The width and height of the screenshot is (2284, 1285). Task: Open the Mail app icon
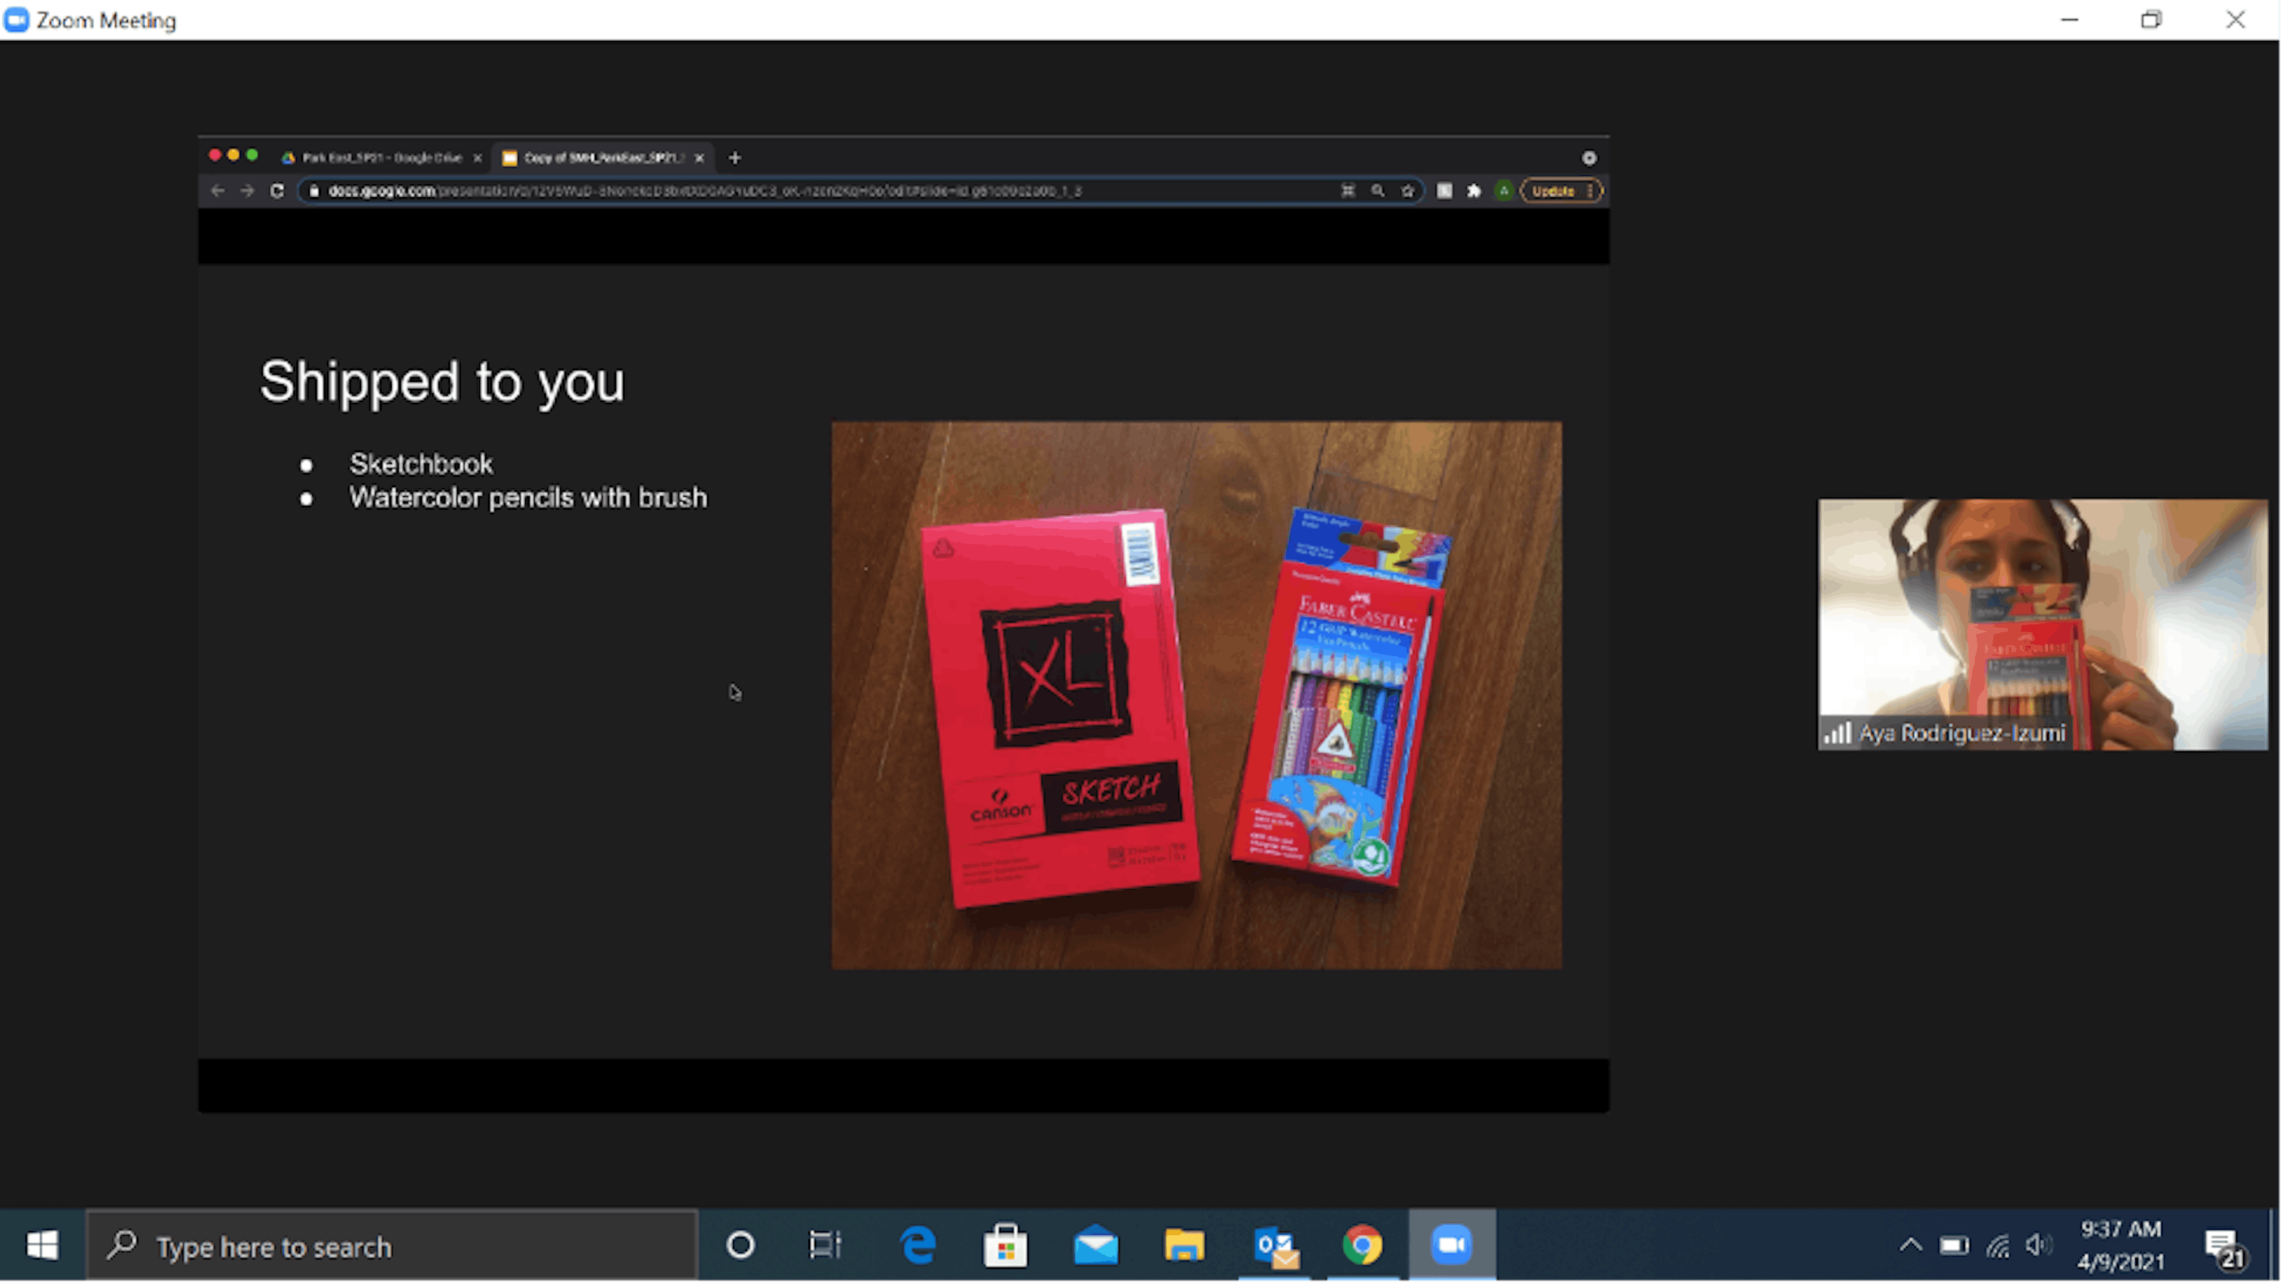point(1096,1245)
